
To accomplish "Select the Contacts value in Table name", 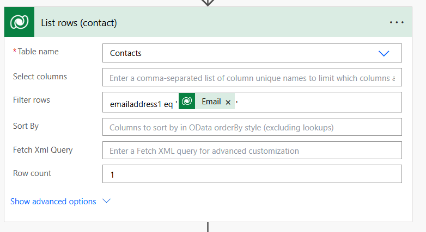I will pyautogui.click(x=126, y=53).
